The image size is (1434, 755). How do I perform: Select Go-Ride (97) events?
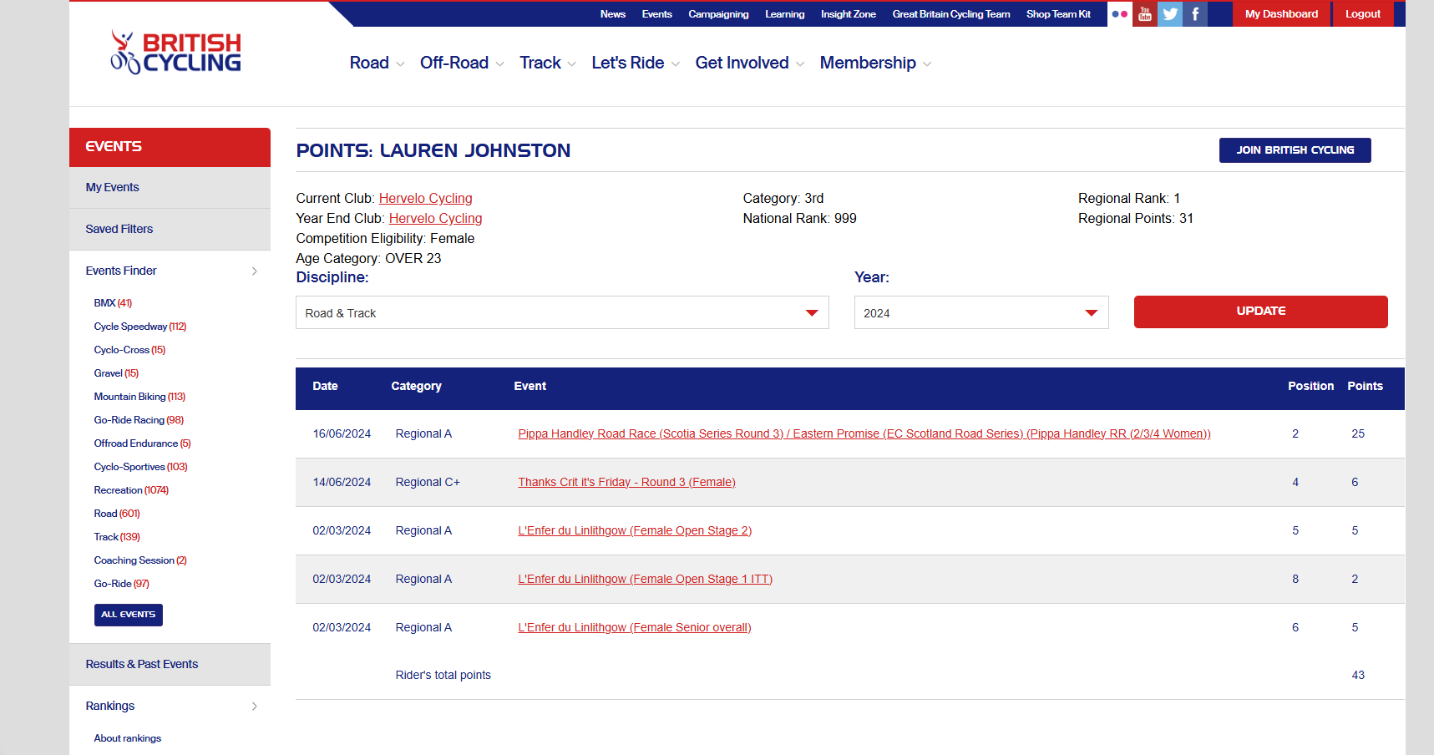[121, 584]
